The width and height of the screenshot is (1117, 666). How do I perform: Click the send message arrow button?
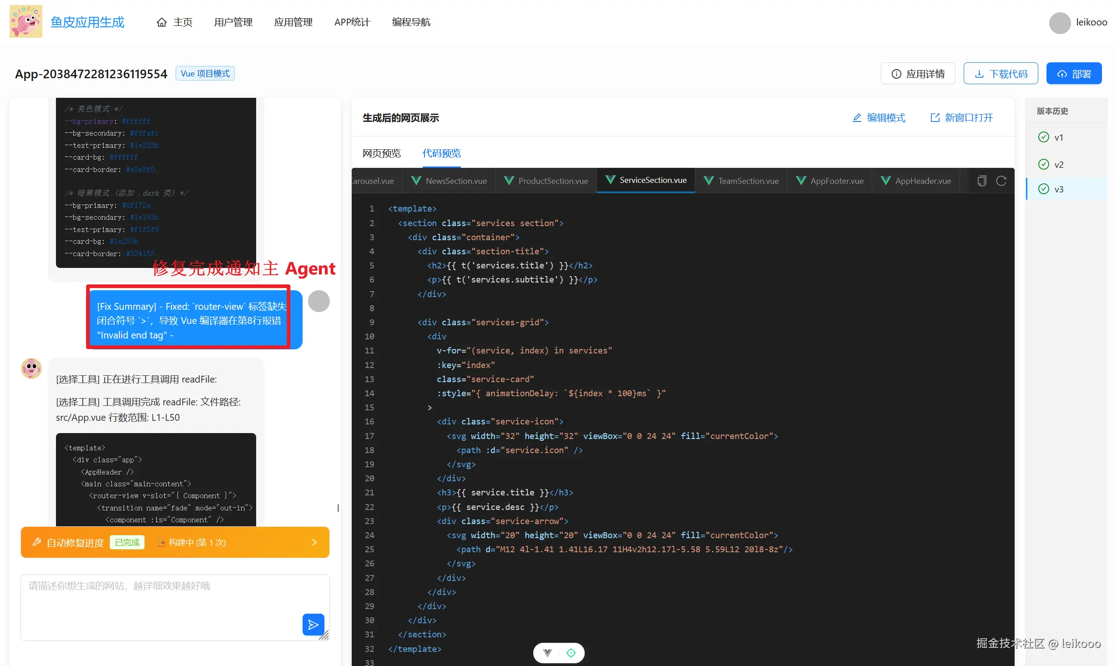pyautogui.click(x=313, y=625)
